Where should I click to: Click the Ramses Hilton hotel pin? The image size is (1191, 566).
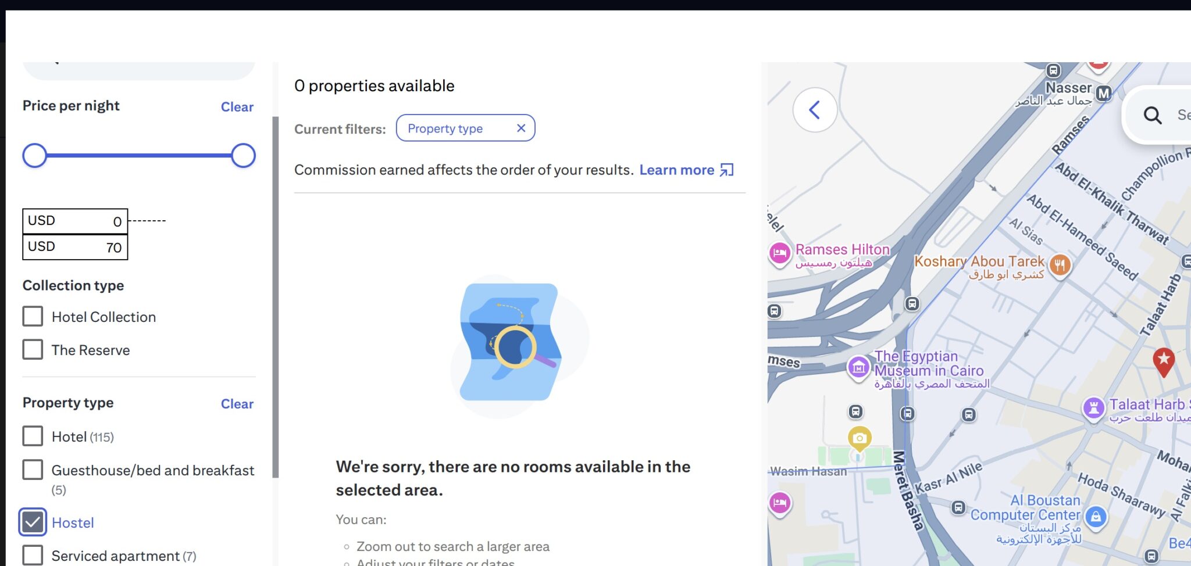tap(780, 253)
